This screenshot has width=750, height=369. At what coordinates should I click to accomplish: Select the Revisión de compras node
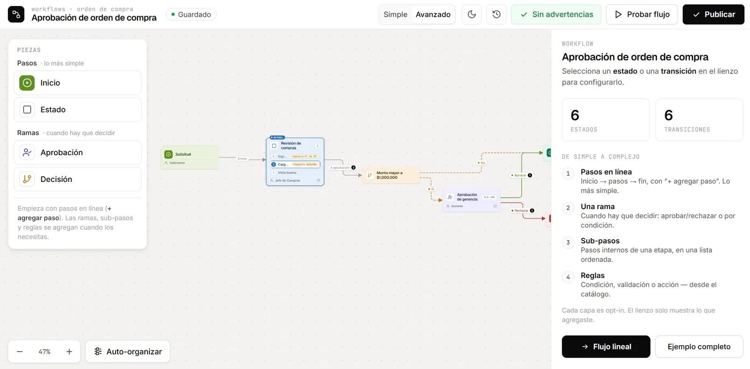click(295, 162)
